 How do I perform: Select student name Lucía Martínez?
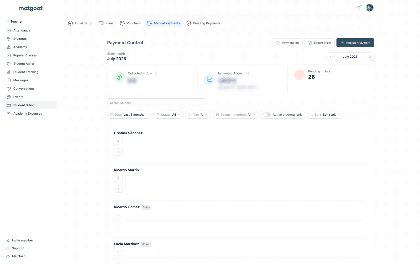(126, 244)
